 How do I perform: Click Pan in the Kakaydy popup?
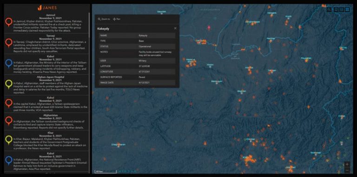(x=117, y=19)
